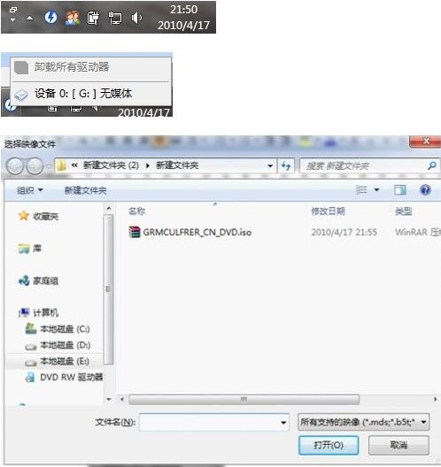Open the messenger people tray icon
Viewport: 441px width, 467px height.
72,18
